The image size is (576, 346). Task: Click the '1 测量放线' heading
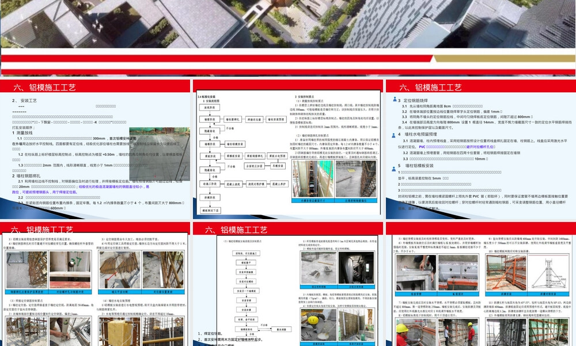click(x=22, y=133)
